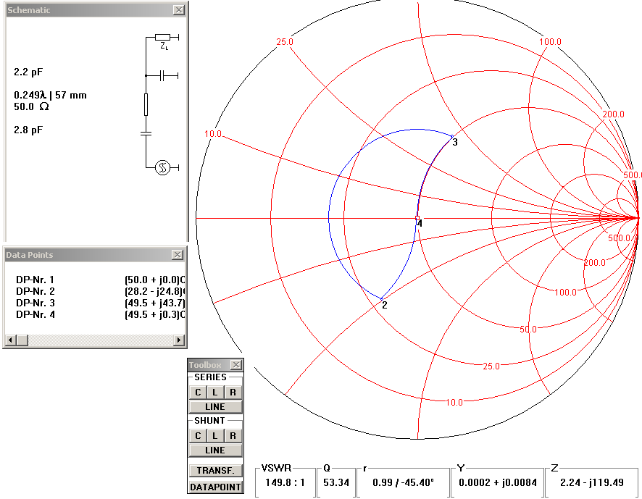Click the 25.0 label at top left of the chart
The height and width of the screenshot is (499, 642).
pos(285,42)
